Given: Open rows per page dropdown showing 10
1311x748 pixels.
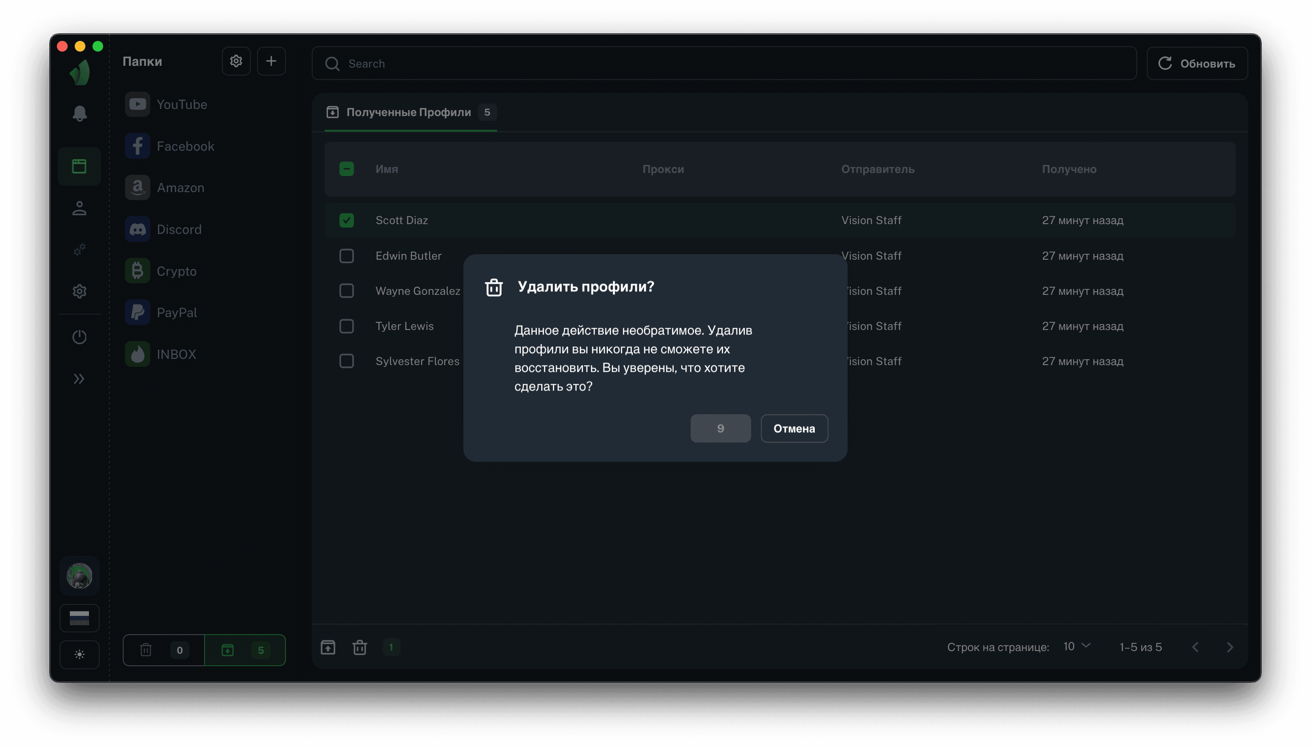Looking at the screenshot, I should click(1076, 646).
